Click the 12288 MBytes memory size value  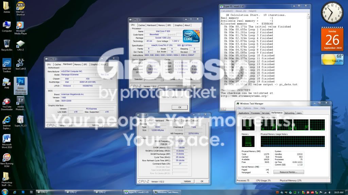click(157, 130)
